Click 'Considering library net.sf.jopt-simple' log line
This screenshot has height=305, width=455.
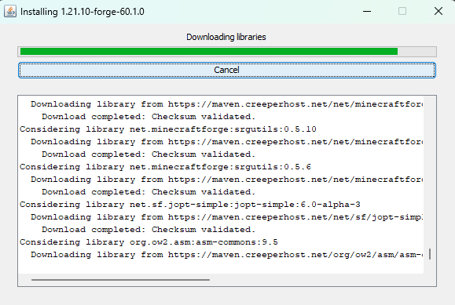[190, 205]
